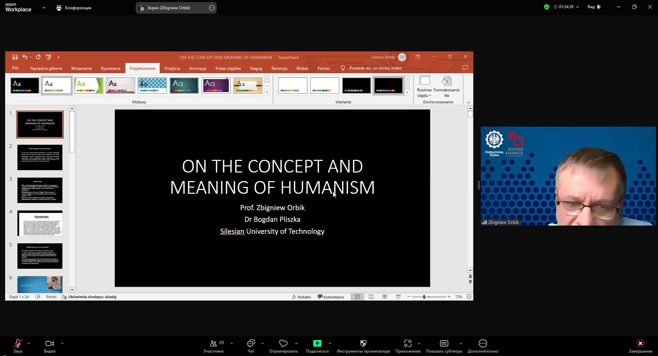
Task: Open the Rysowanie ribbon tab
Action: [111, 68]
